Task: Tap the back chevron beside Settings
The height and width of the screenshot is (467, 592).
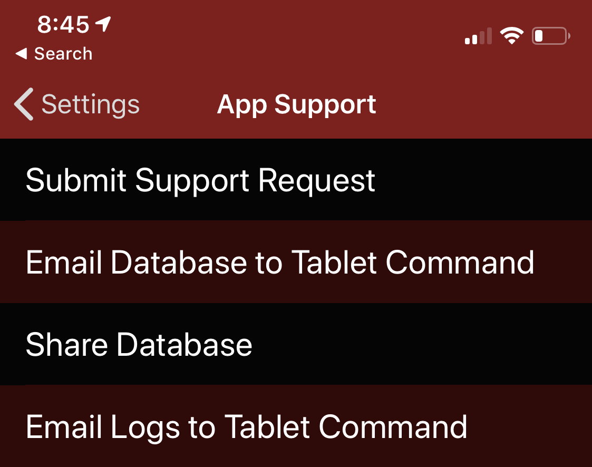Action: pyautogui.click(x=24, y=104)
